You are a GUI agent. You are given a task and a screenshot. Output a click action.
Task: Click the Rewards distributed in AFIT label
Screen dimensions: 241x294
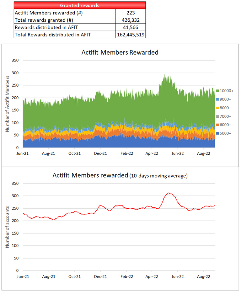tap(46, 27)
